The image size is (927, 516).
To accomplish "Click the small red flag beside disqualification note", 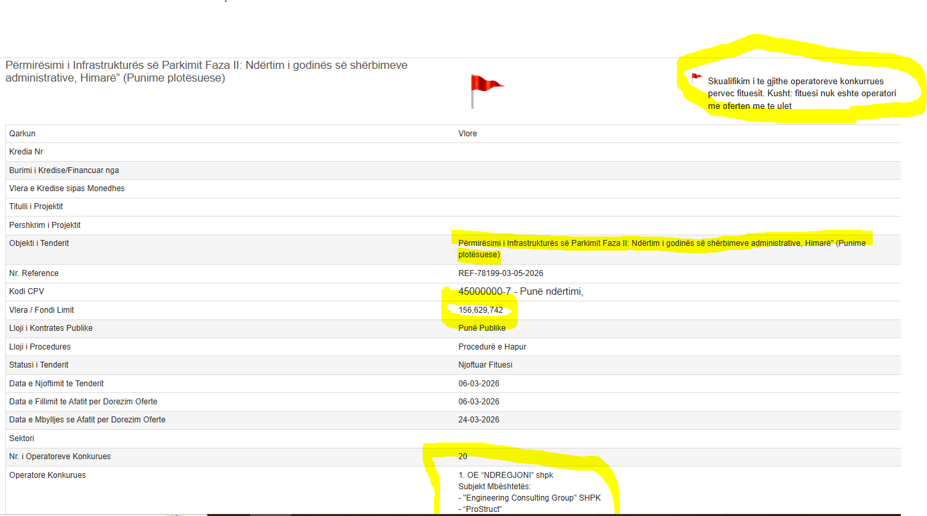I will point(696,78).
